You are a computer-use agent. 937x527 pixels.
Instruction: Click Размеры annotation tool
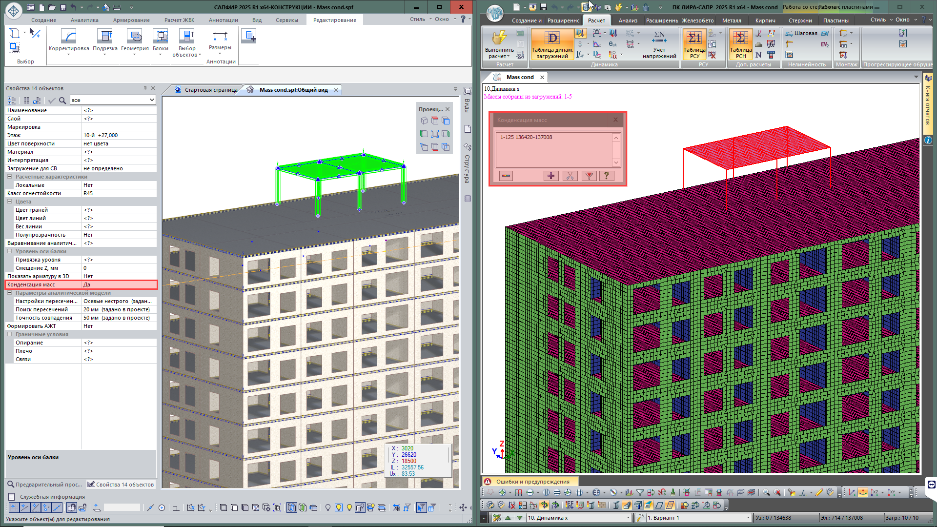(x=220, y=37)
